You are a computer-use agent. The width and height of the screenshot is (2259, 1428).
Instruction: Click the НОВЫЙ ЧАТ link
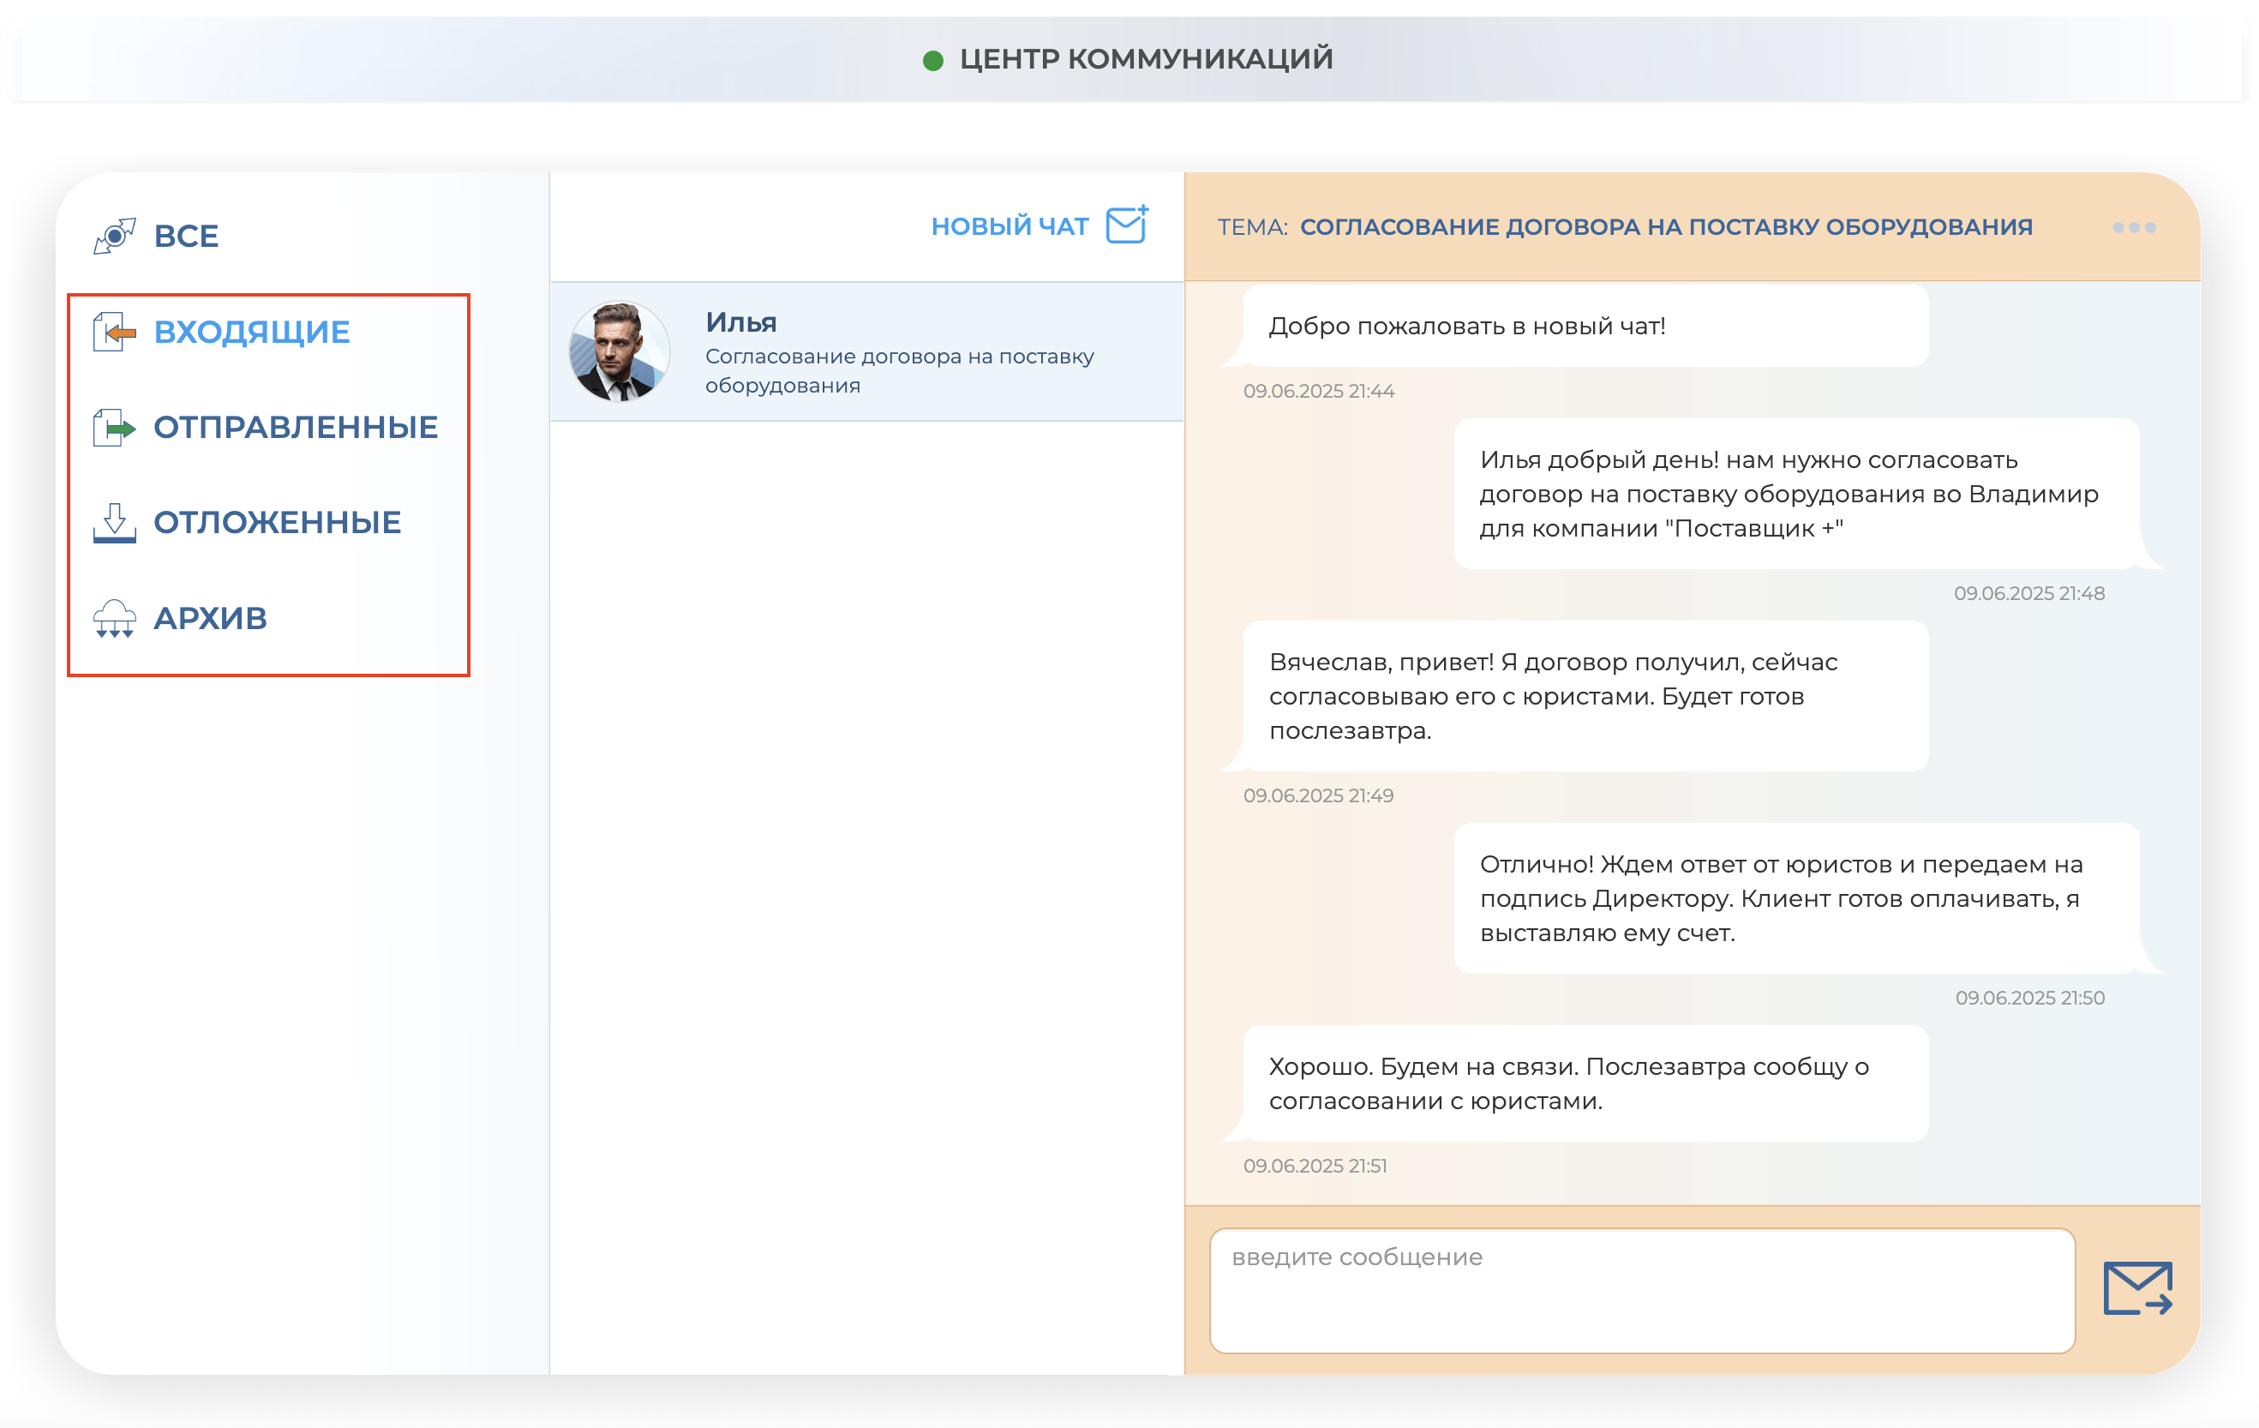[x=1010, y=225]
